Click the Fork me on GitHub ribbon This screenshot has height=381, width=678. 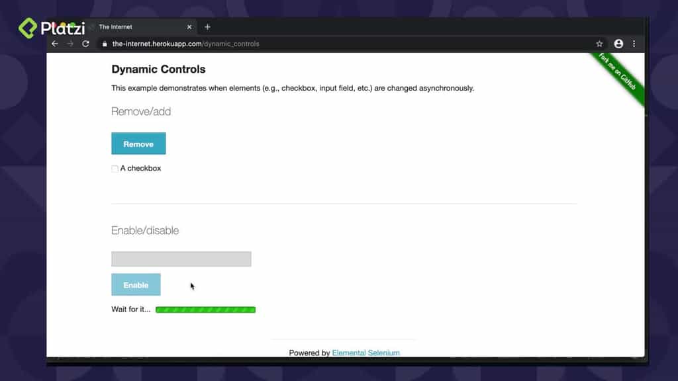coord(618,73)
